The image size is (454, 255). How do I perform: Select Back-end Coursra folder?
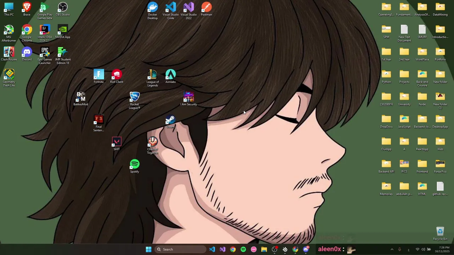click(x=422, y=78)
